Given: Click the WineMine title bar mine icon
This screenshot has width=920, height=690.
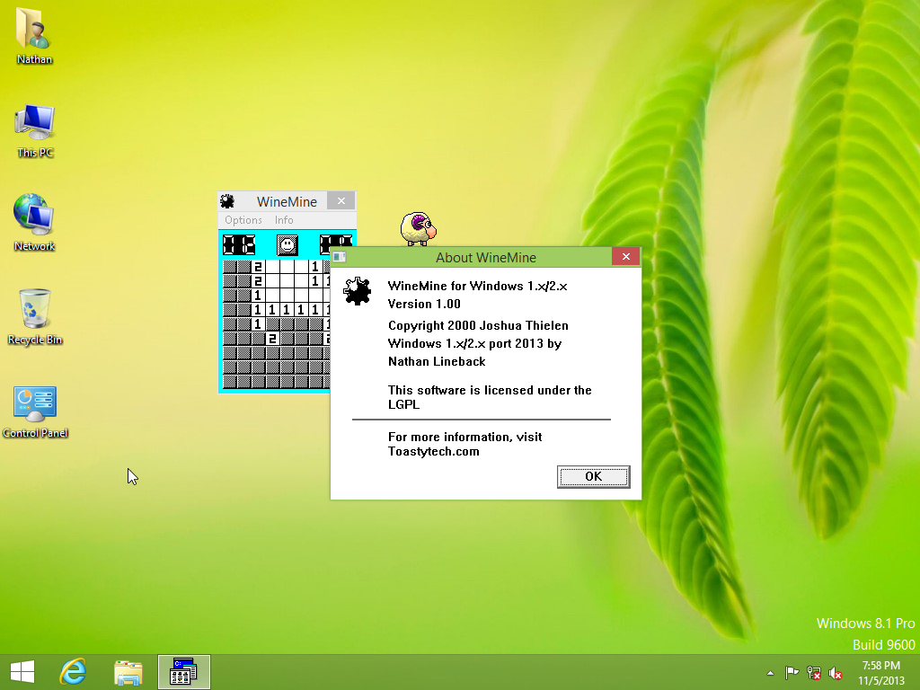Looking at the screenshot, I should point(227,201).
